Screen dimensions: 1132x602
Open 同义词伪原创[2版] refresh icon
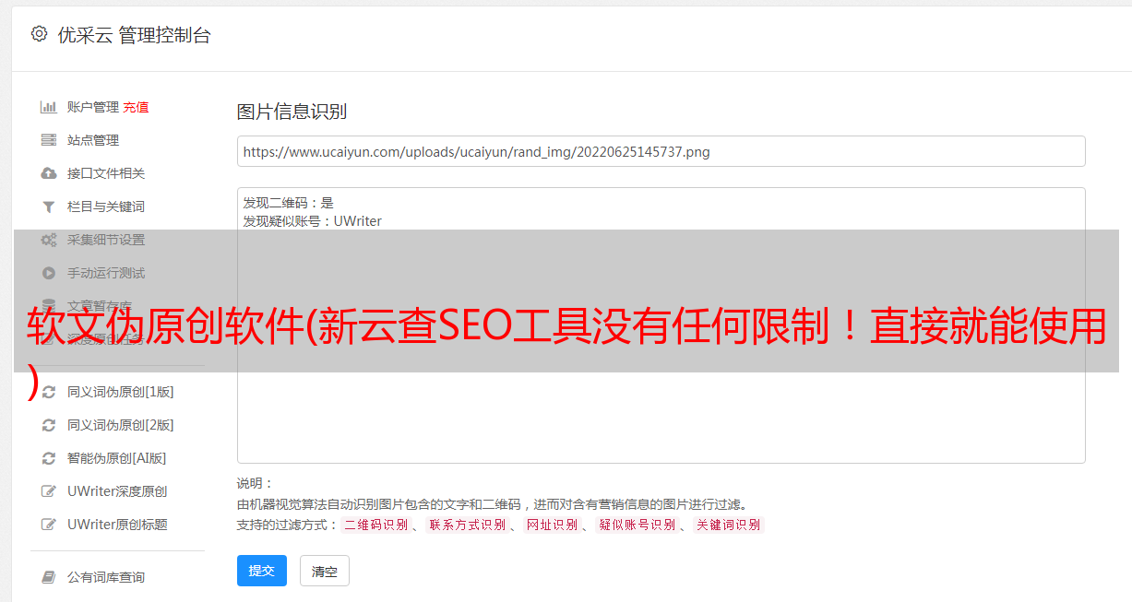pyautogui.click(x=49, y=425)
